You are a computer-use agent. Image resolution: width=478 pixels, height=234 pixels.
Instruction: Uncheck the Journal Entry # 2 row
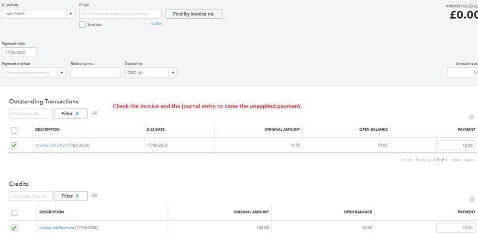point(14,145)
